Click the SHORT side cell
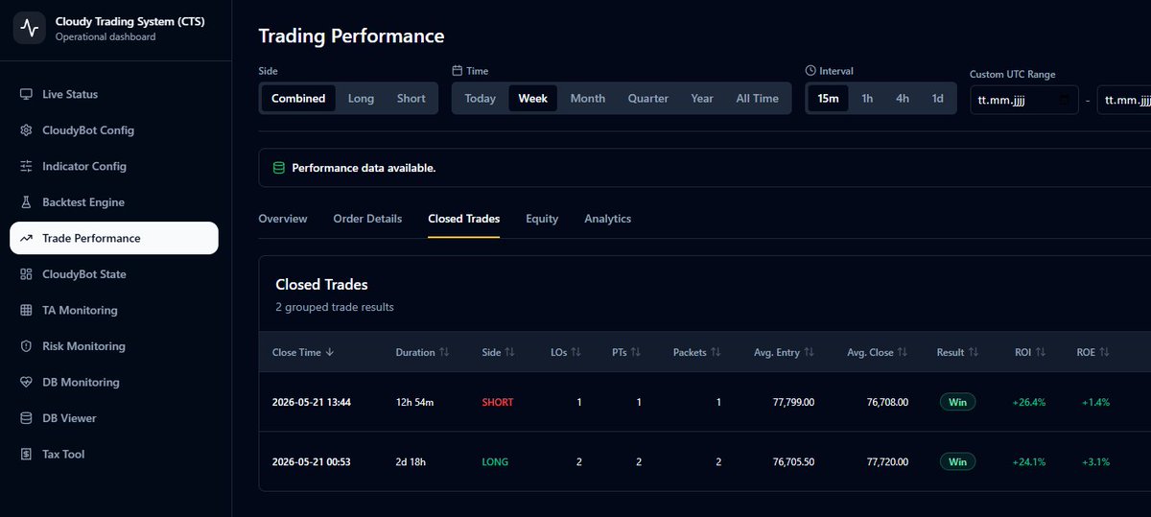1151x517 pixels. click(x=498, y=402)
